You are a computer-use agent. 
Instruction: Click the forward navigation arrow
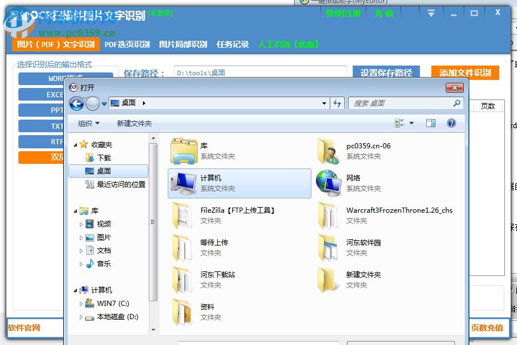92,103
